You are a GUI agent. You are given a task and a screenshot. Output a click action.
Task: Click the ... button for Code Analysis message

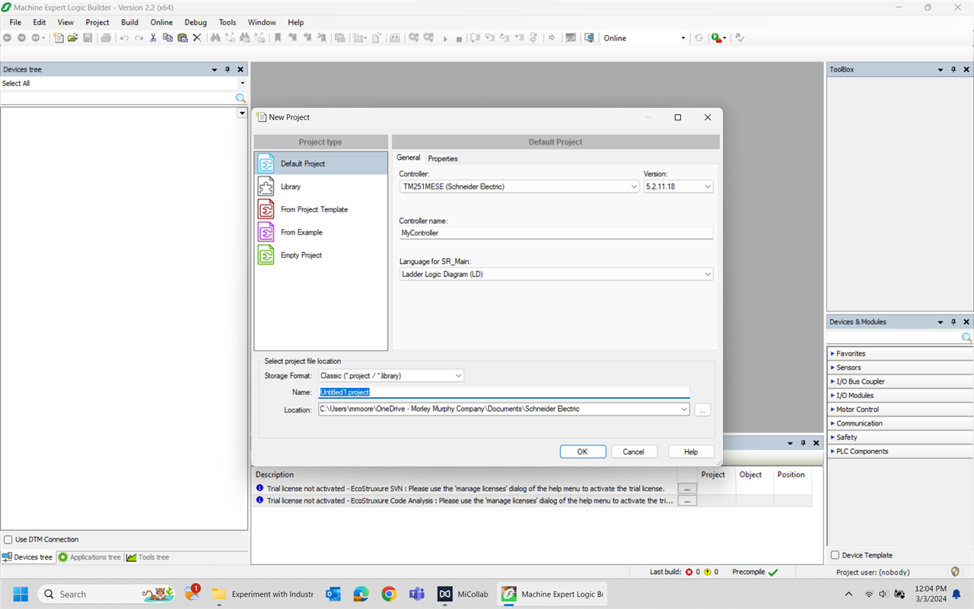687,501
